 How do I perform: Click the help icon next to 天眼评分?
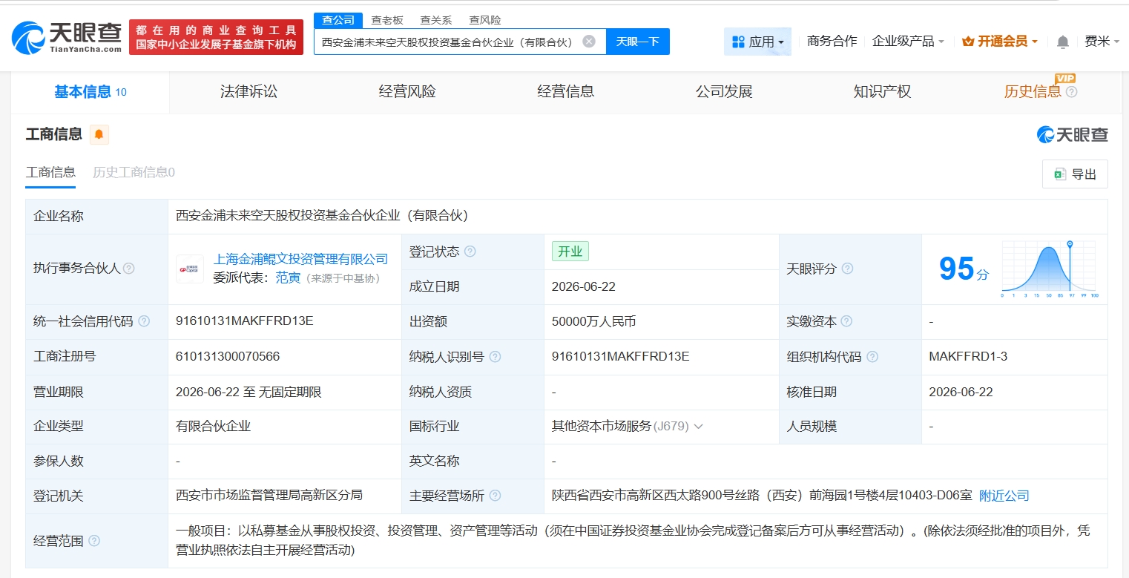pos(847,269)
